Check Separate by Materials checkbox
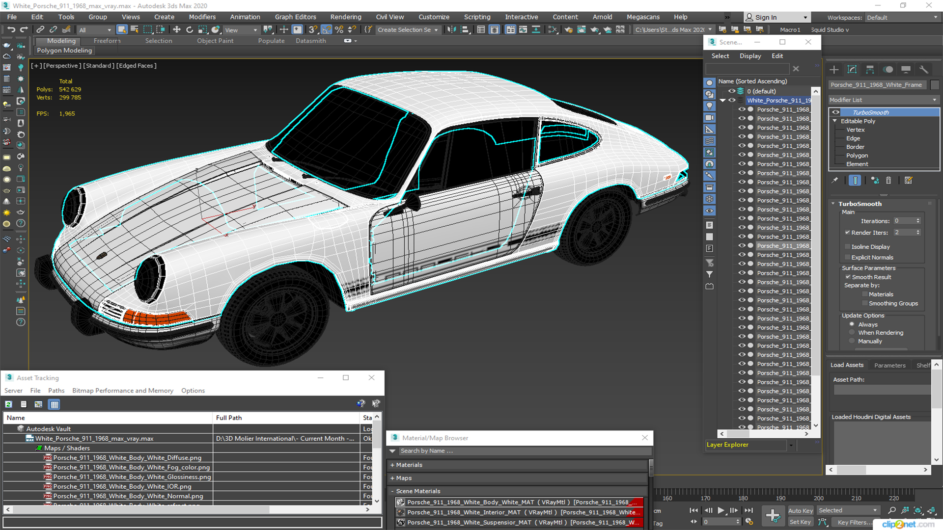 (865, 294)
